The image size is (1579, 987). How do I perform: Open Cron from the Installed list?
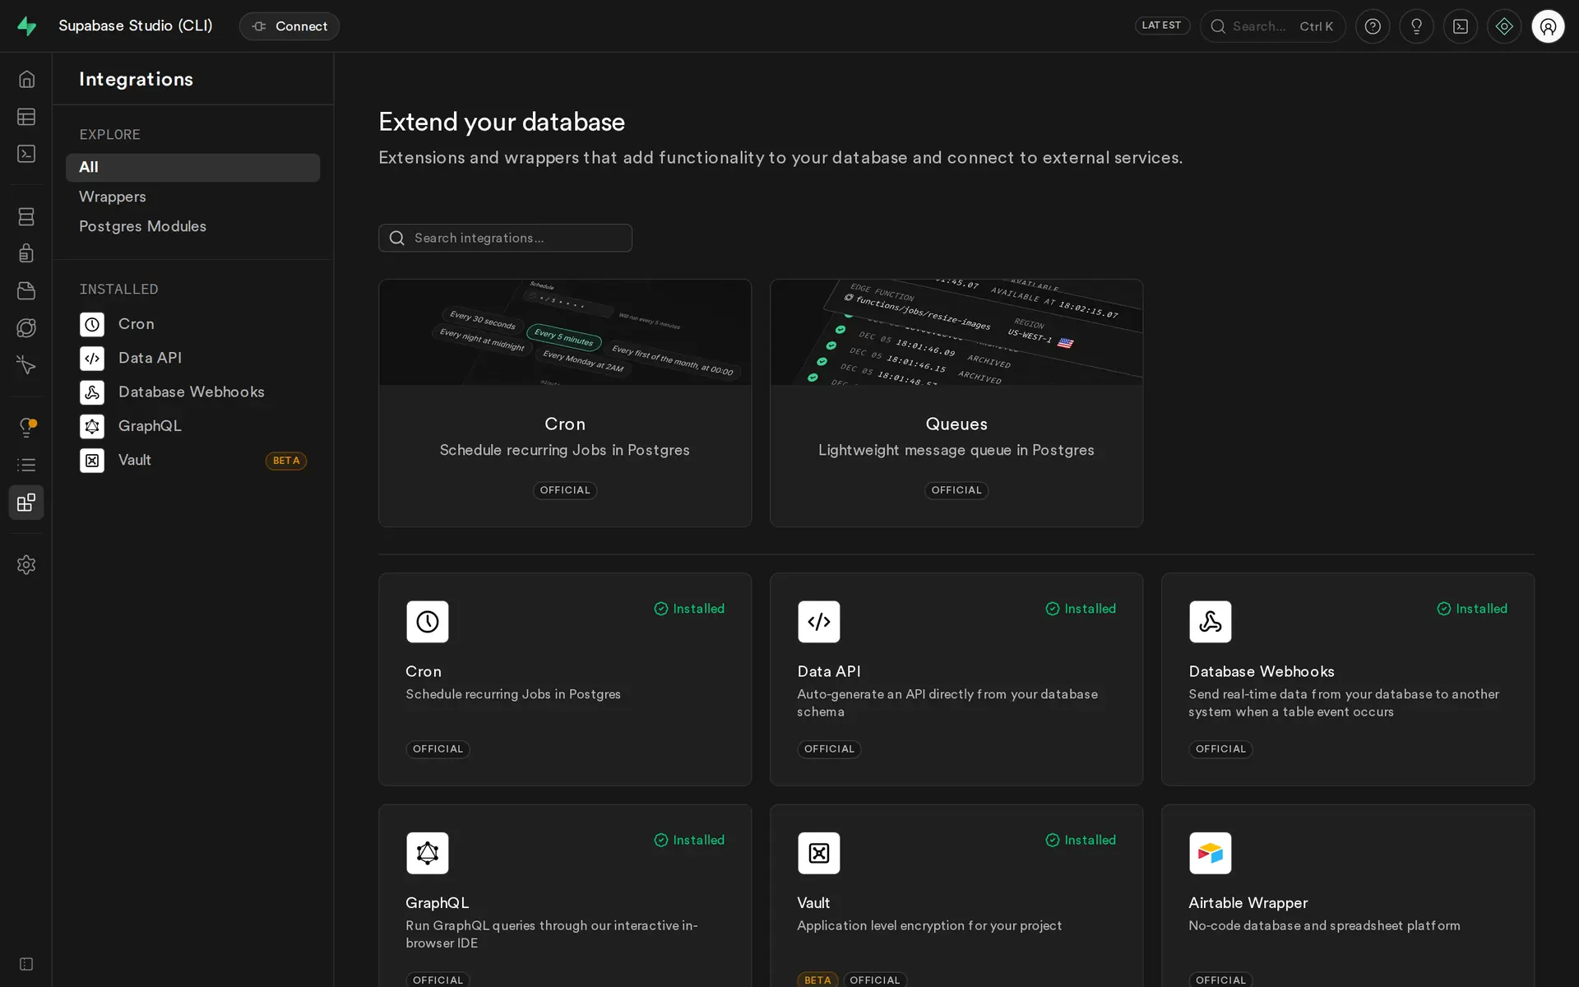192,324
